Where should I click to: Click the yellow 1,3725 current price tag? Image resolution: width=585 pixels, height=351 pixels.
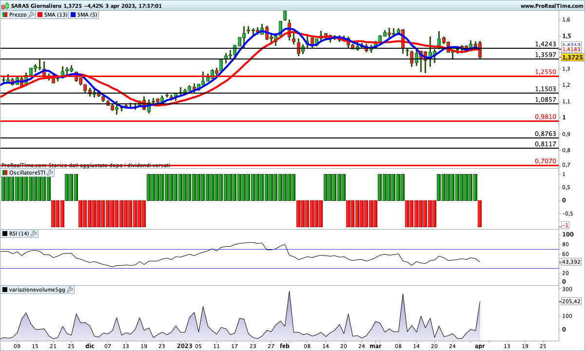click(x=572, y=58)
